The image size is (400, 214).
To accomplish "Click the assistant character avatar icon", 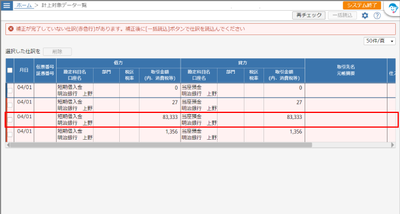I will (393, 8).
